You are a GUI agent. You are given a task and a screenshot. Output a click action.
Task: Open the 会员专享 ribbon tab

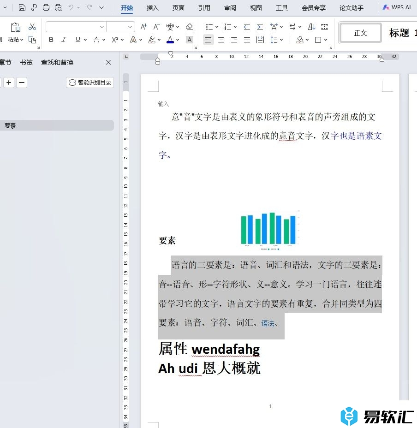pos(314,8)
